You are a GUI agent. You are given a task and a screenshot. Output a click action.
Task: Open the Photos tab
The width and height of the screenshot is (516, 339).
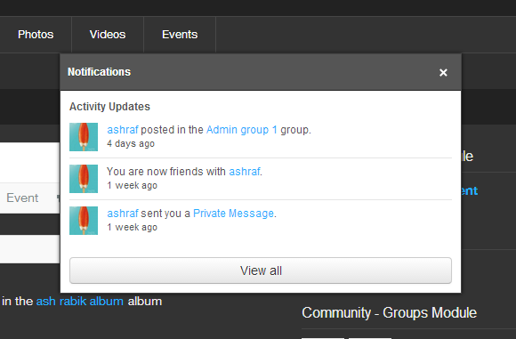pyautogui.click(x=36, y=35)
